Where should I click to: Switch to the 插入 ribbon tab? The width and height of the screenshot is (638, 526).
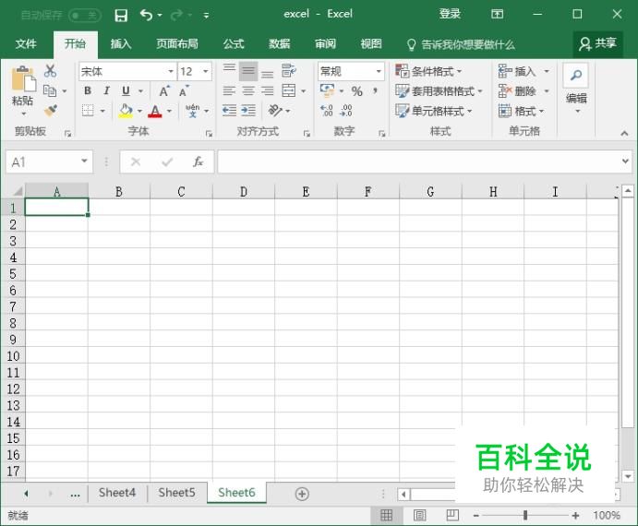(121, 43)
